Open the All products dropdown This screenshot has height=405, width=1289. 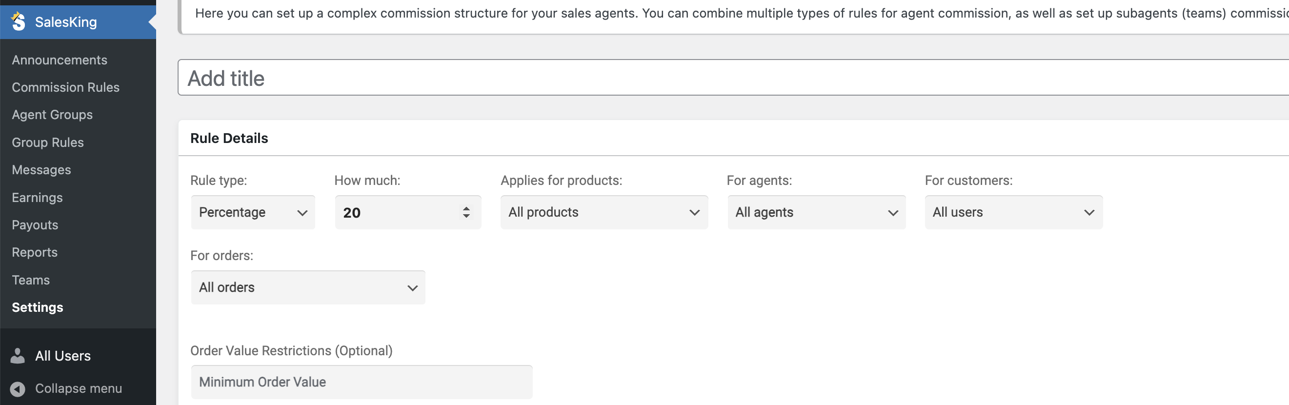point(604,212)
